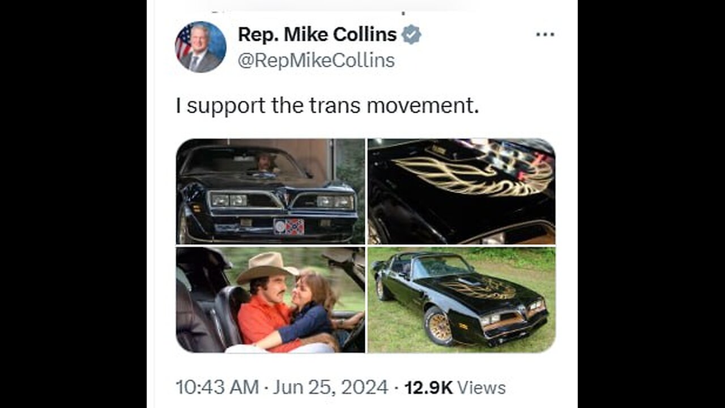Viewport: 725px width, 408px height.
Task: Open Rep. Mike Collins profile avatar
Action: [201, 47]
